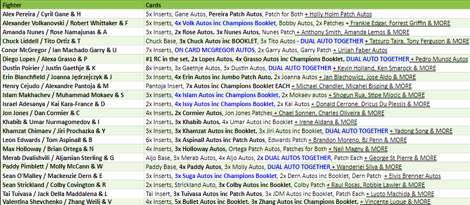Click the Paddy Pimblett / Molly McCann cell
Screen dimensions: 470x205
tap(72, 167)
